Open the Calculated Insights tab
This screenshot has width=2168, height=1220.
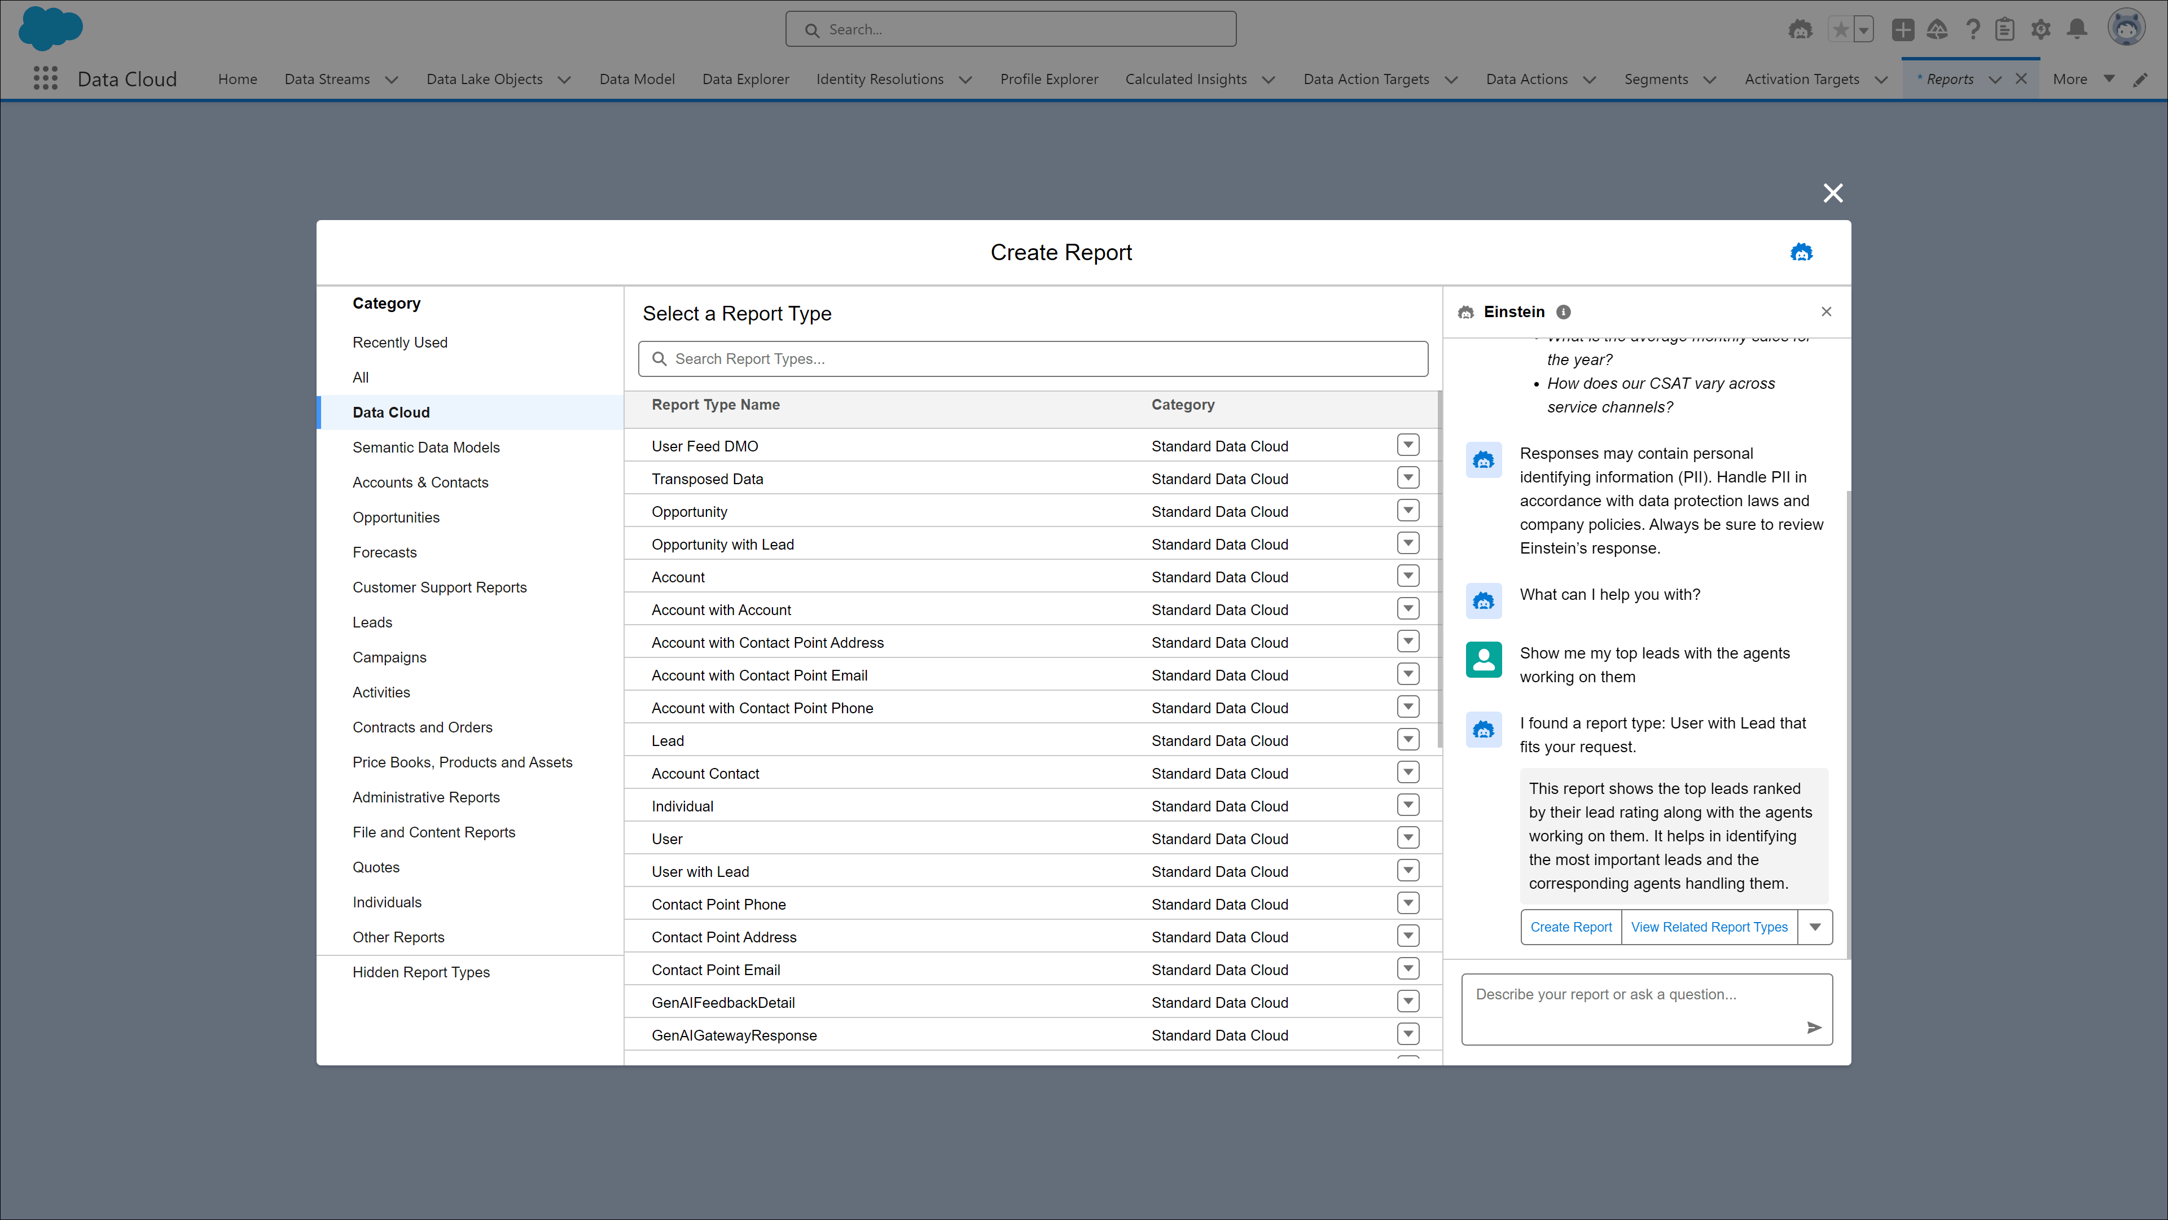tap(1186, 78)
